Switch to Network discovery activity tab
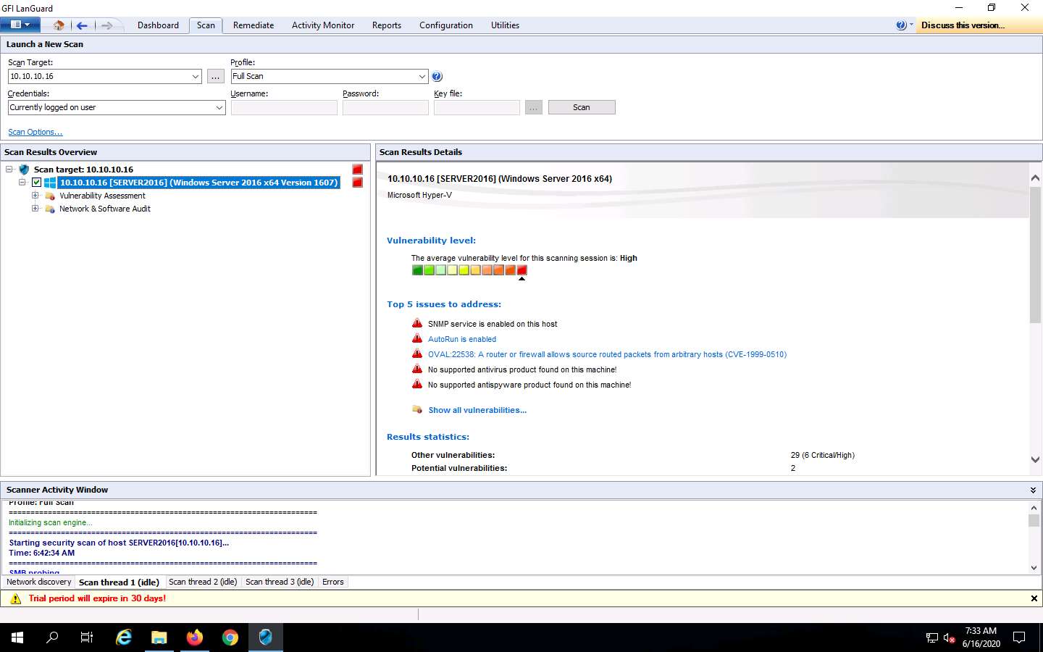Screen dimensions: 1043x652 coord(39,582)
